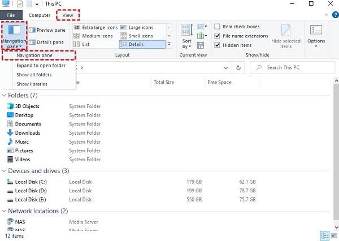Click the 179 GB total size cell
Viewport: 339px width, 241px height.
click(194, 182)
